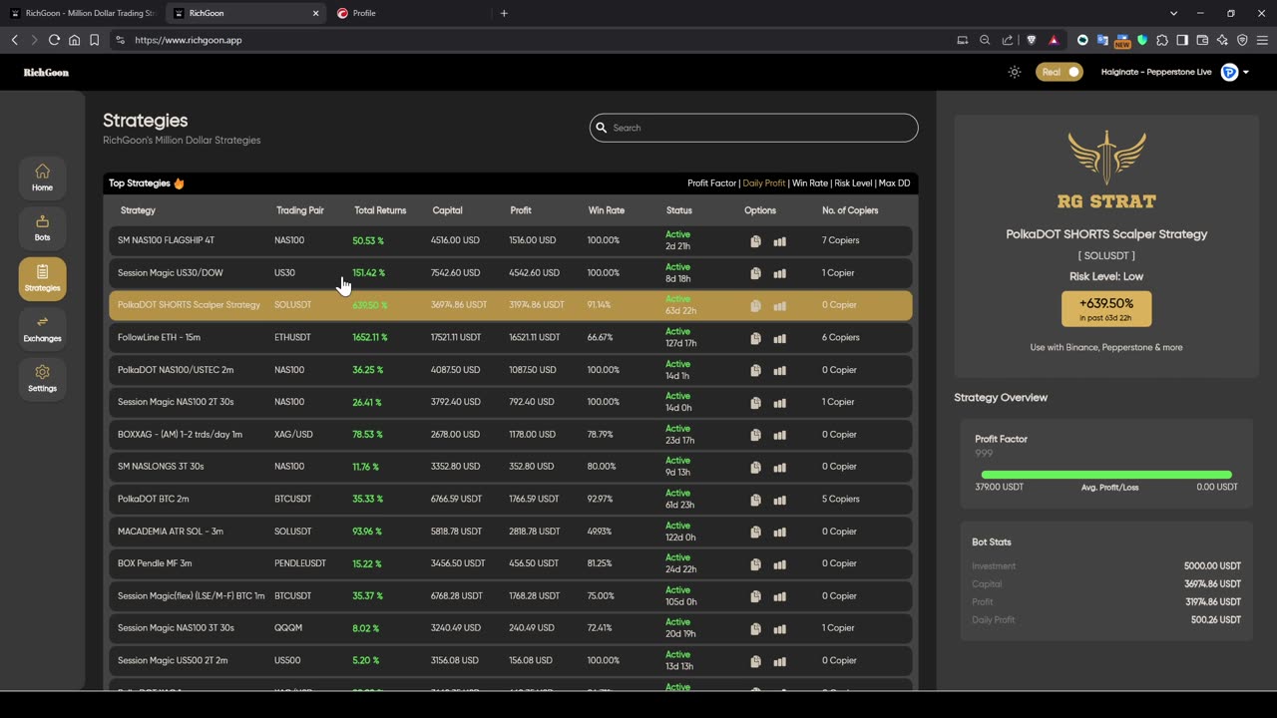Switch to Million Dollar Trading browser tab
The width and height of the screenshot is (1277, 718).
(84, 13)
